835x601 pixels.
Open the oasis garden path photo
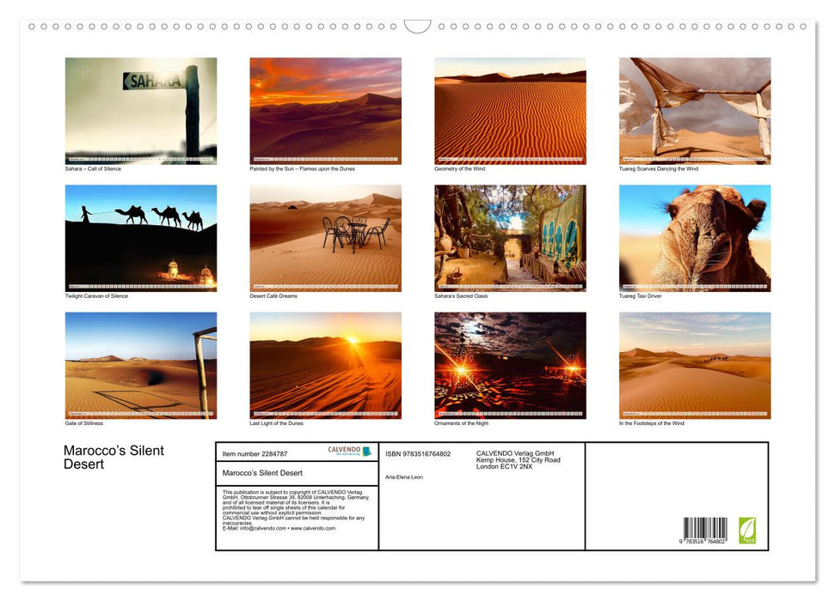coord(510,238)
